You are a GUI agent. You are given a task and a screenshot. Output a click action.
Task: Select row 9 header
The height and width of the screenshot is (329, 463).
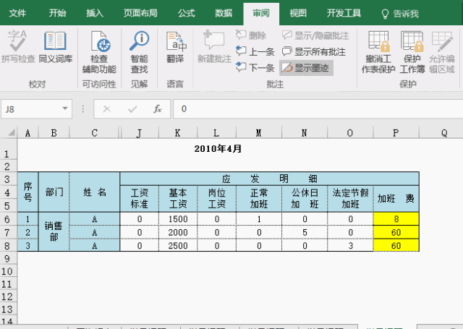(x=8, y=259)
